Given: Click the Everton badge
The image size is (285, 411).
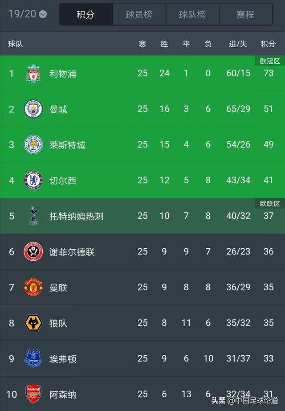Looking at the screenshot, I should (33, 358).
